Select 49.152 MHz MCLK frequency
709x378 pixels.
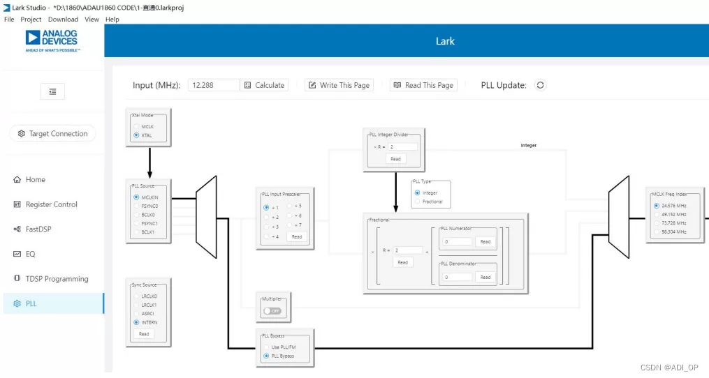(x=657, y=215)
